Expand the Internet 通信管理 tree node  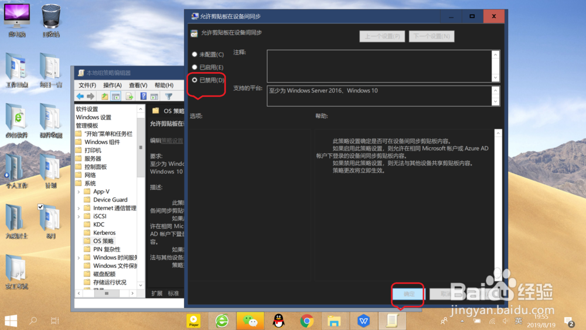[x=79, y=208]
